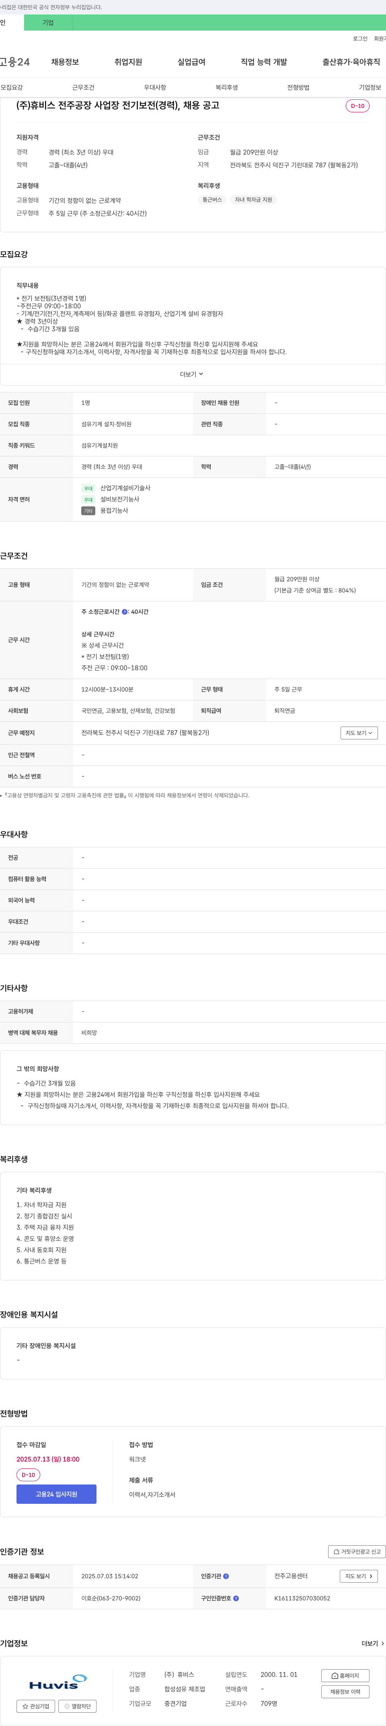Jump to the 우대사항 section tab
Screen dimensions: 386x1726
coord(155,88)
